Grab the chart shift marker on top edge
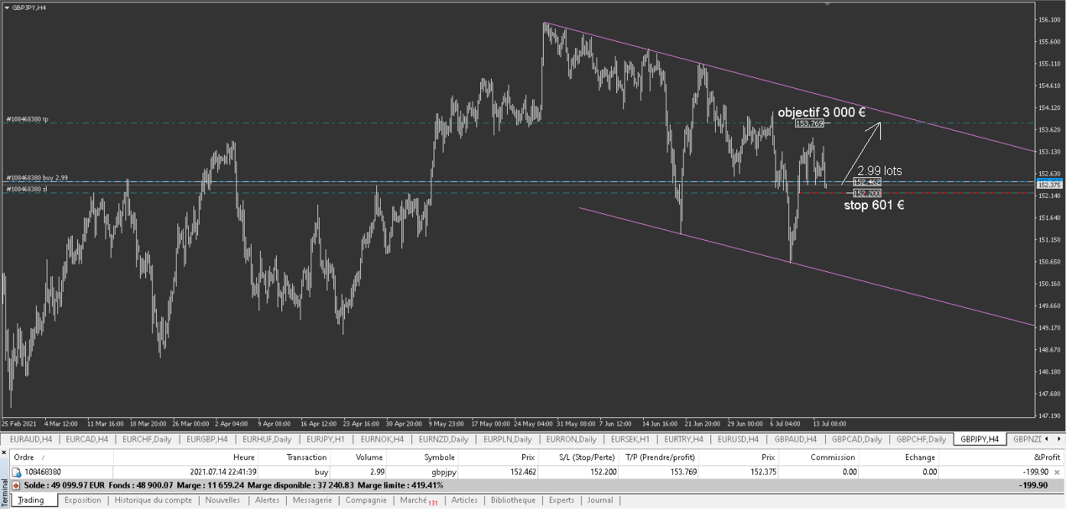The width and height of the screenshot is (1066, 509). (827, 3)
